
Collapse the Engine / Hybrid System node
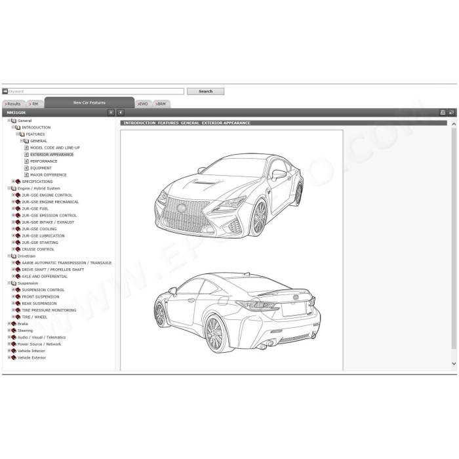click(9, 188)
